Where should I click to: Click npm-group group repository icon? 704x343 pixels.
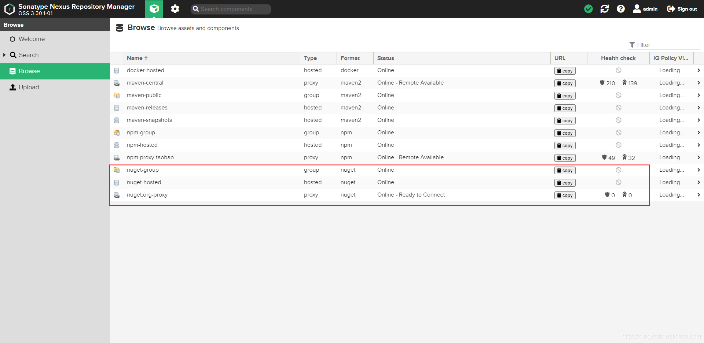click(x=117, y=133)
